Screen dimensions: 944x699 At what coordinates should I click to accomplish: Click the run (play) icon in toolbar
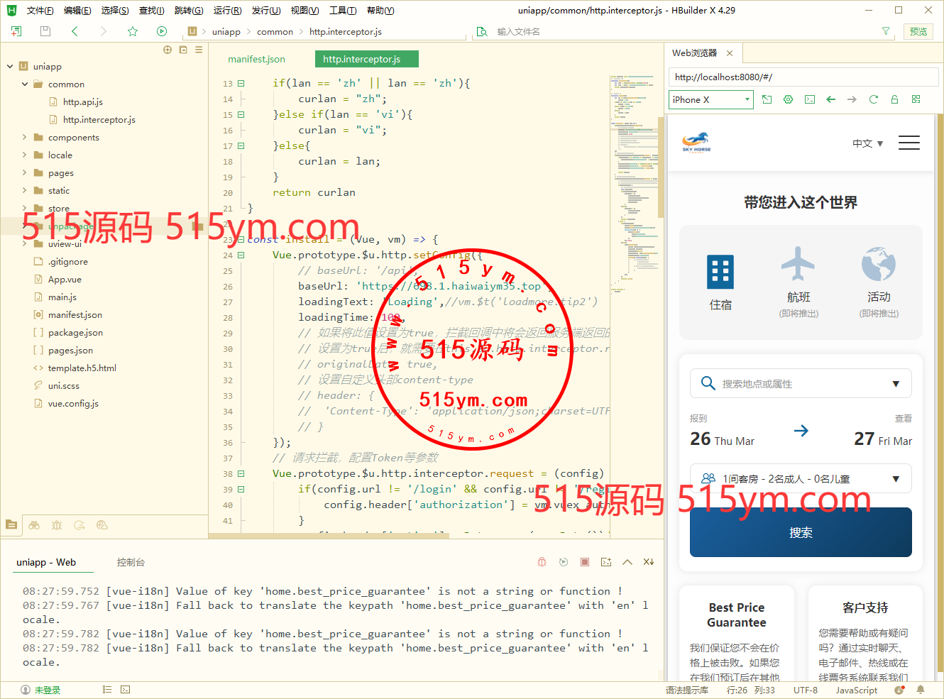(x=162, y=31)
